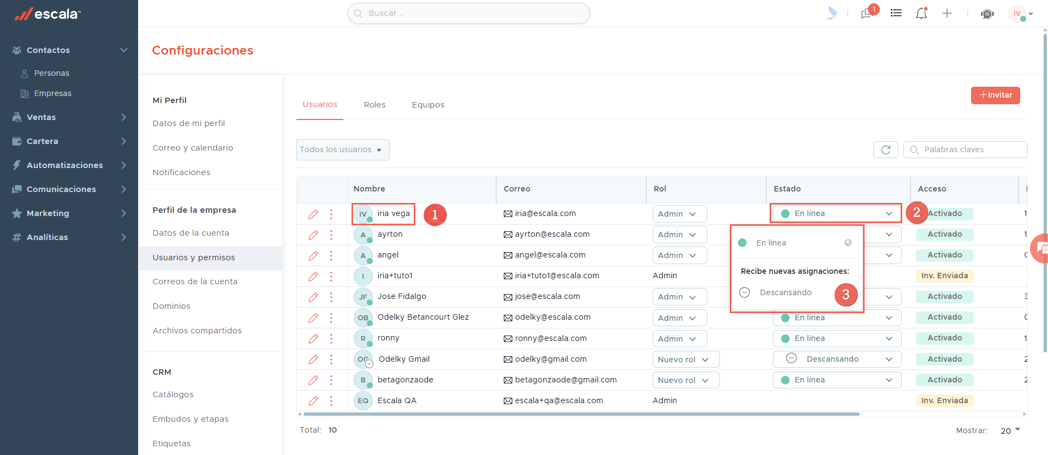This screenshot has width=1048, height=455.
Task: Click the table horizontal scrollbar
Action: (x=581, y=414)
